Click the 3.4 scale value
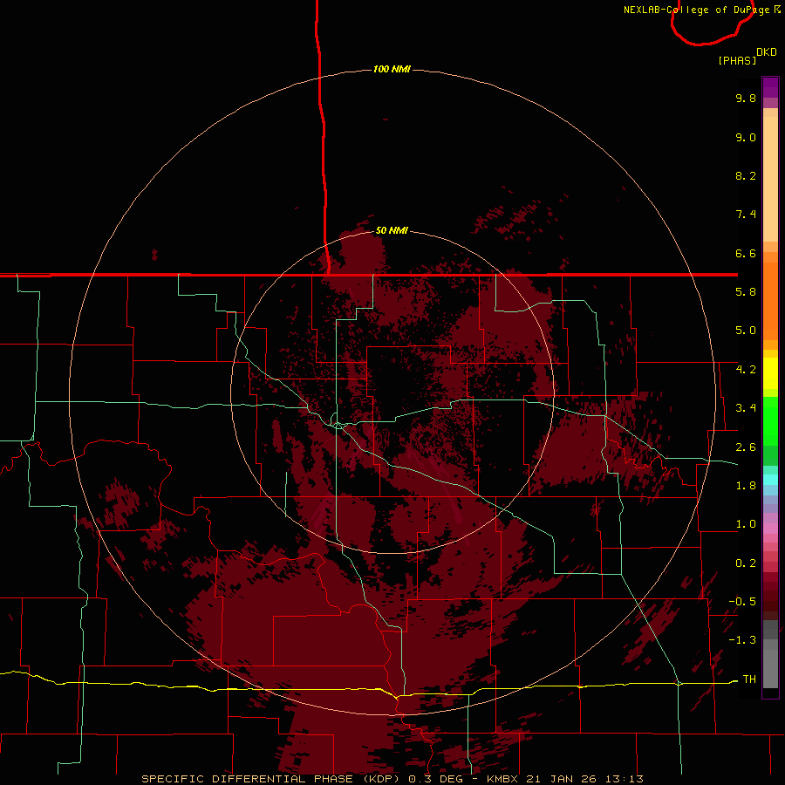Screen dimensions: 785x785 click(746, 408)
